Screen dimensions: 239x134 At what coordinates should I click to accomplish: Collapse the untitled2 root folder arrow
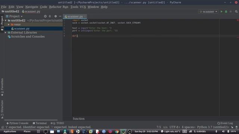point(6,20)
